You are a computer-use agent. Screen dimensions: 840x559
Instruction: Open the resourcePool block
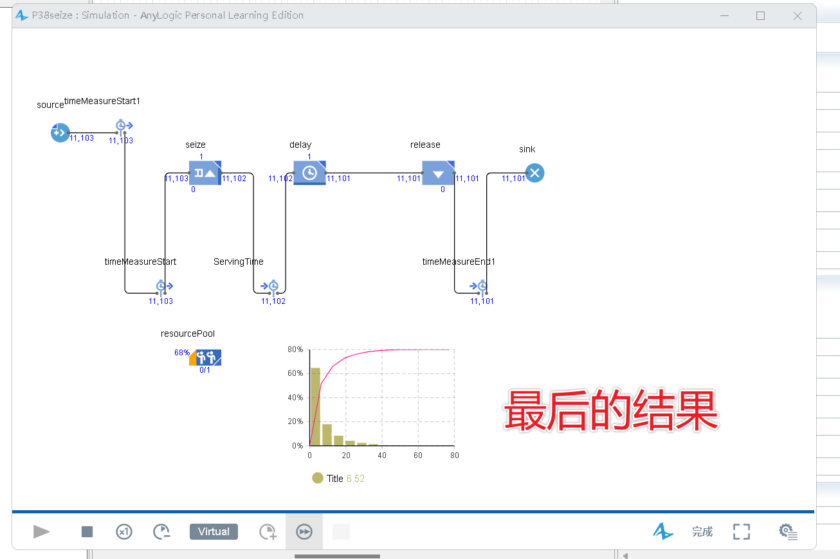[205, 357]
